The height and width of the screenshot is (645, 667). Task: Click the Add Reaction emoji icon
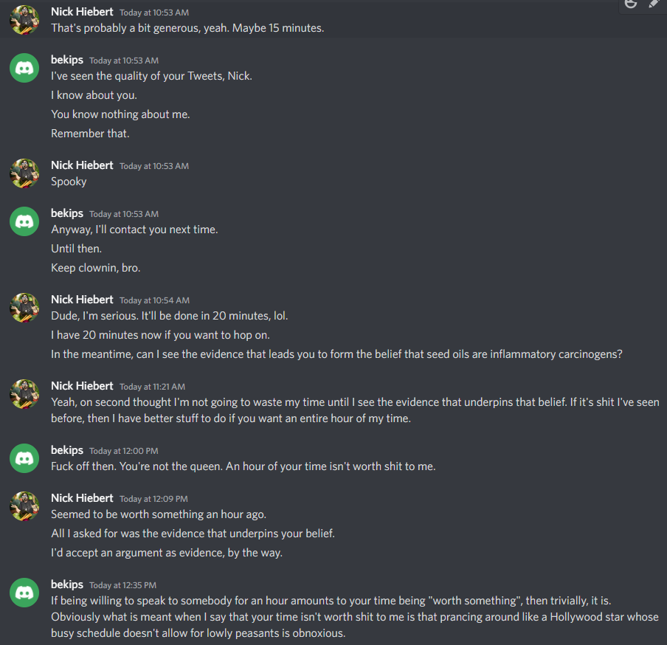pyautogui.click(x=630, y=4)
